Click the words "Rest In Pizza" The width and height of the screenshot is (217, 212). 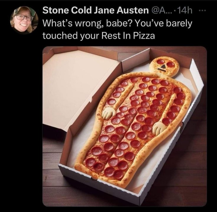pos(128,36)
